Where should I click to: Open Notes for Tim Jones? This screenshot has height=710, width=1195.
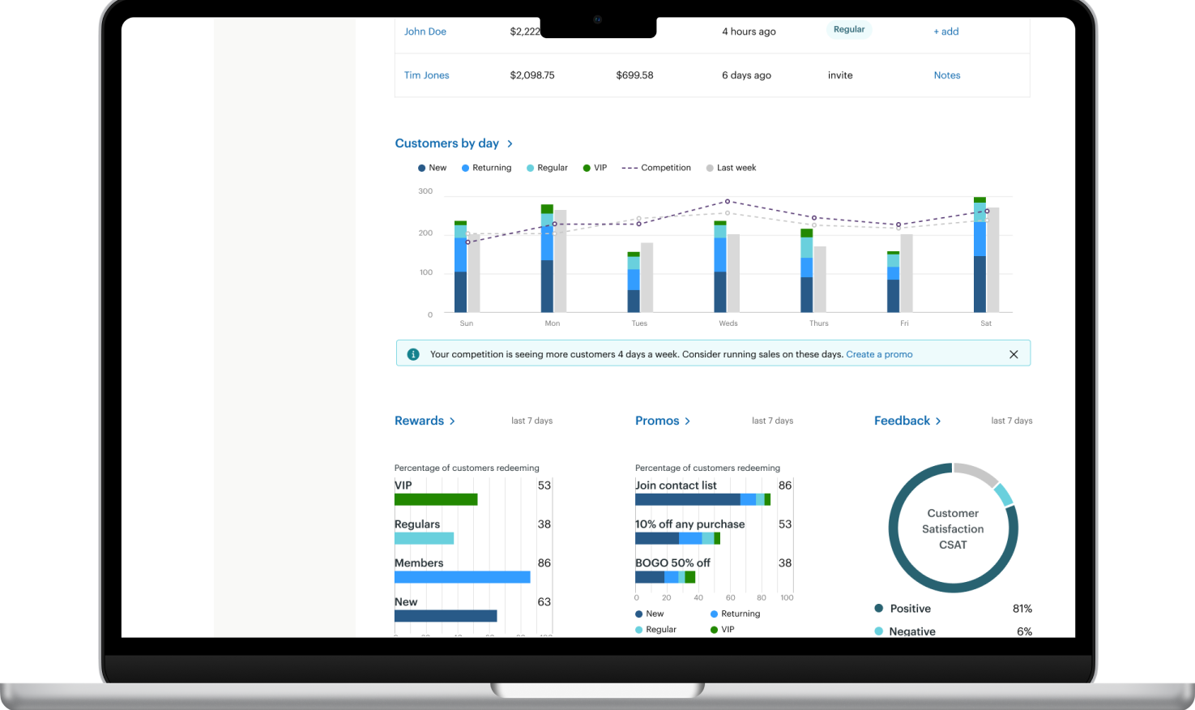pyautogui.click(x=947, y=75)
